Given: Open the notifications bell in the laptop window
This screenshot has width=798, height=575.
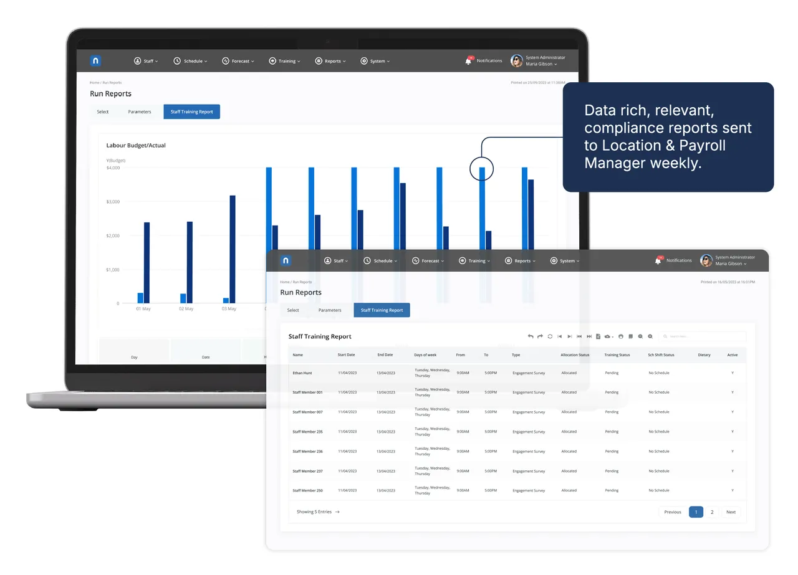Looking at the screenshot, I should tap(468, 60).
